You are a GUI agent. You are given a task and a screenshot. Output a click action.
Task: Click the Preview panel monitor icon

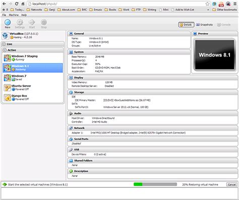(195, 34)
